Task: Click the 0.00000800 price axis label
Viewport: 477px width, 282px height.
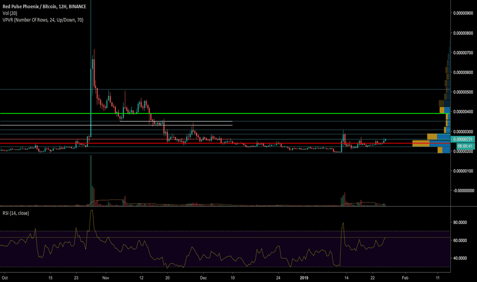Action: pyautogui.click(x=463, y=33)
